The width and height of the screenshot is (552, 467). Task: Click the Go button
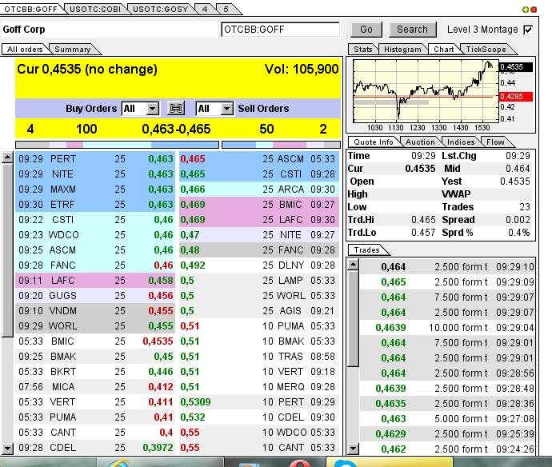click(x=366, y=30)
